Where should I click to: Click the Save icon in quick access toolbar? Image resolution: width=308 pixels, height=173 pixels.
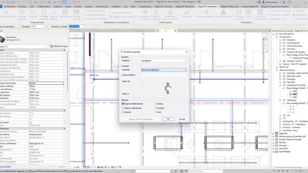pyautogui.click(x=8, y=2)
